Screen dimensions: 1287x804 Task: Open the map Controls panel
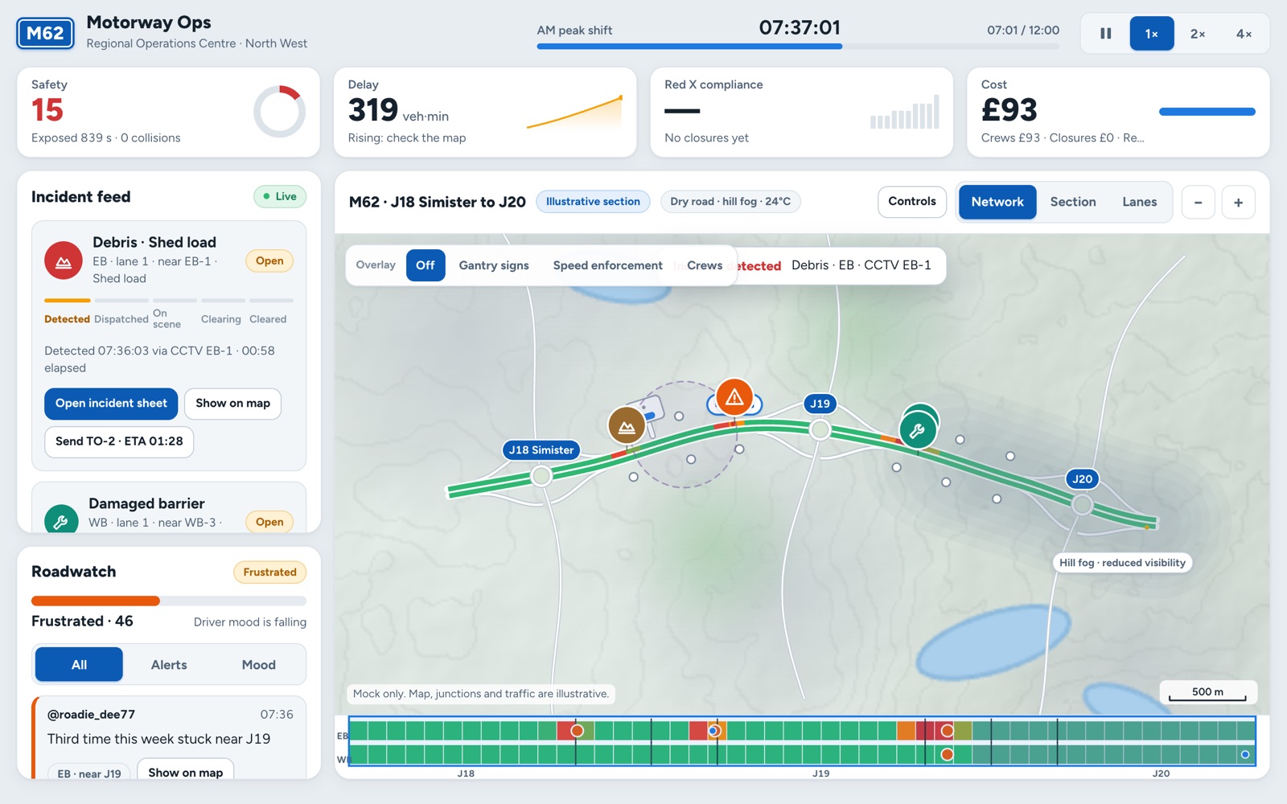click(x=912, y=202)
